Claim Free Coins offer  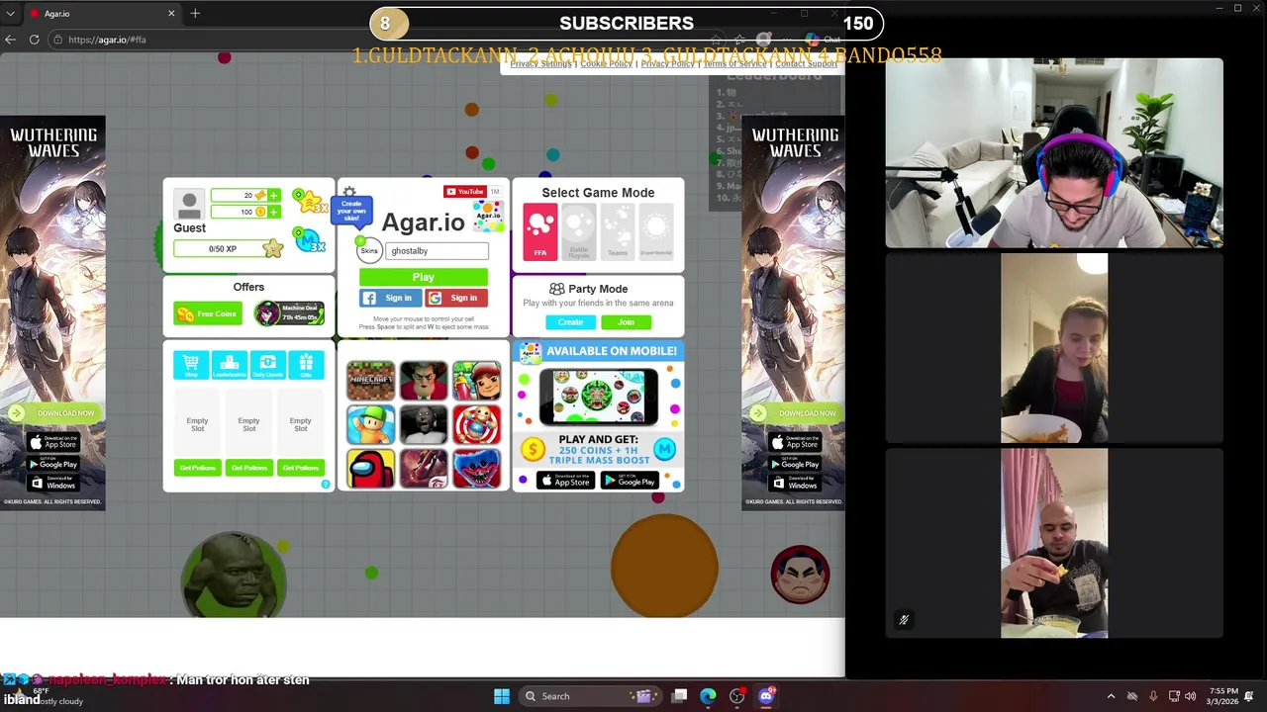point(208,313)
